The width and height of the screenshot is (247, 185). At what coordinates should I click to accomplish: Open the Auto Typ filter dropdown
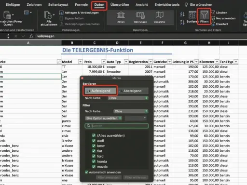[x=126, y=62]
